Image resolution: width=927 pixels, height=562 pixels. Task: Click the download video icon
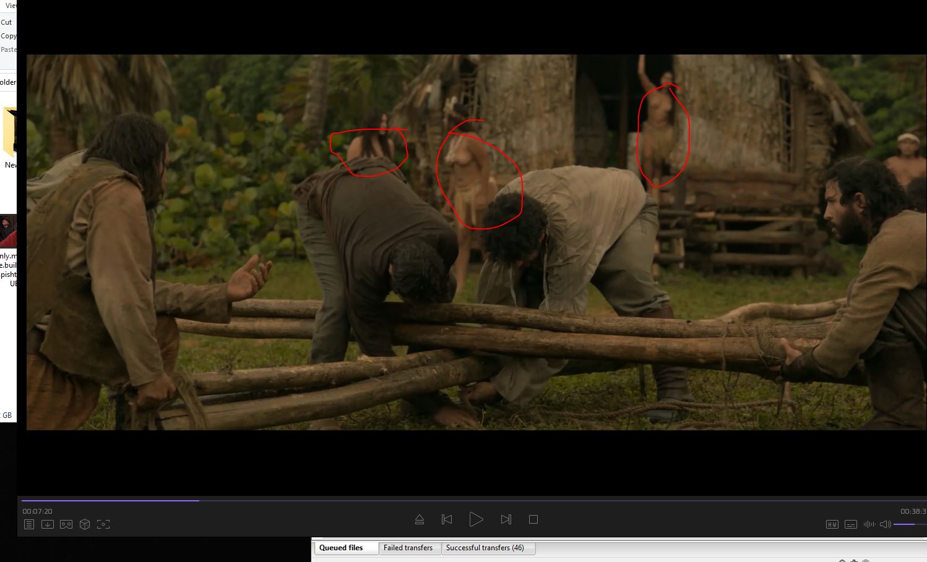[x=48, y=524]
